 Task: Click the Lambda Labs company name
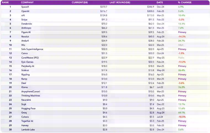coord(28,129)
